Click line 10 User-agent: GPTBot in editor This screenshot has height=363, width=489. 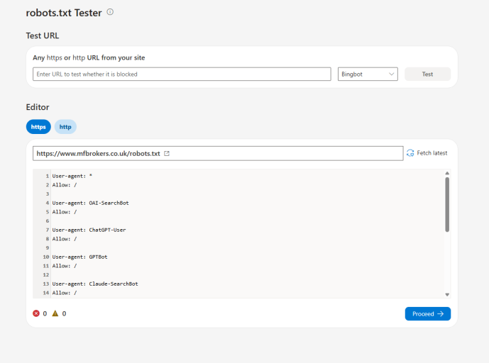click(79, 257)
